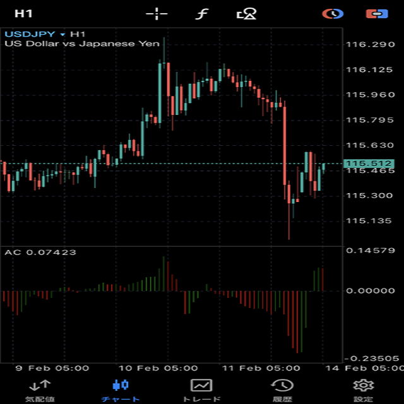Tap the 14 Feb 05:00 time label

[365, 368]
